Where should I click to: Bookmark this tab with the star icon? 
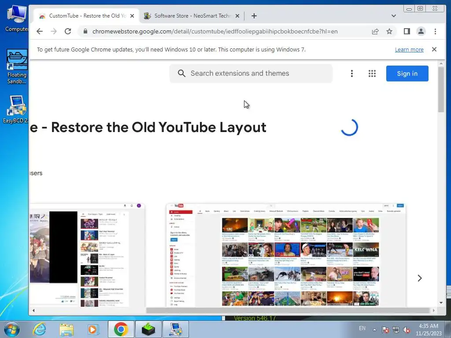tap(389, 31)
